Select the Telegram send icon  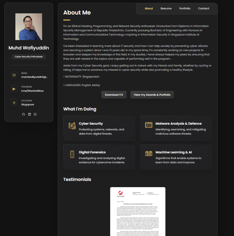point(14,89)
